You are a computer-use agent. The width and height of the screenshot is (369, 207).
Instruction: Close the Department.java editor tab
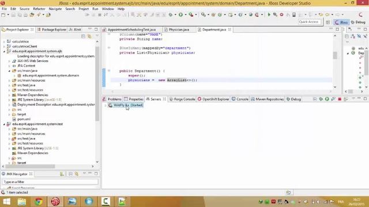(x=229, y=29)
